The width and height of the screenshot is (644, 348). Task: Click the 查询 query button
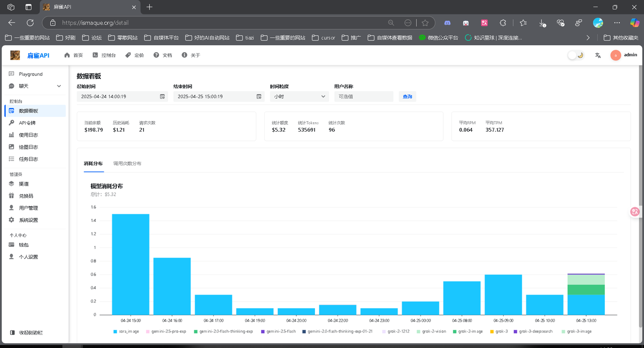[x=408, y=97]
